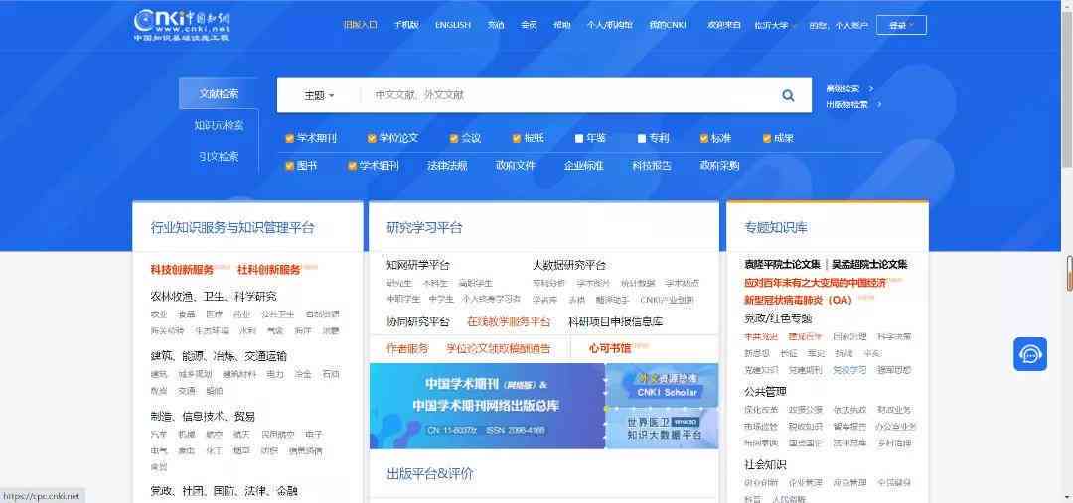Open 知网研学平台 link

[418, 265]
